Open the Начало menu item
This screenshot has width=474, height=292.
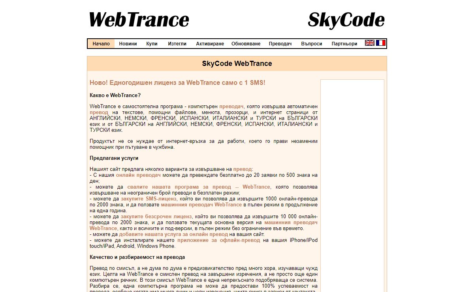click(x=101, y=44)
